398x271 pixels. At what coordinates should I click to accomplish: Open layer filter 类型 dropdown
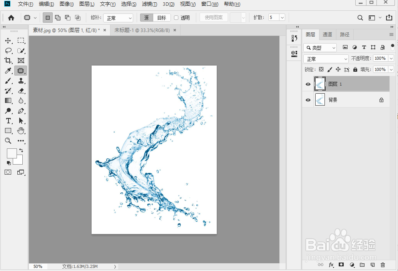click(320, 47)
